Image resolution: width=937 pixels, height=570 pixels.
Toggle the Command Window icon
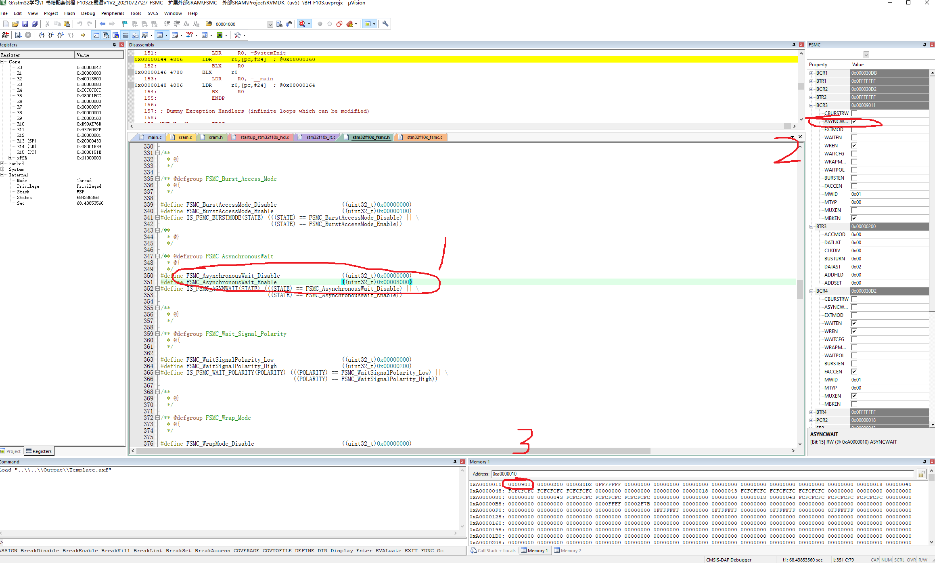[x=96, y=35]
